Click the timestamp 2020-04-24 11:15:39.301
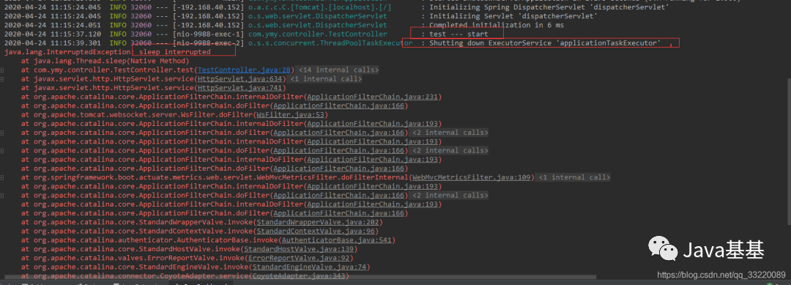791x285 pixels. pos(53,43)
